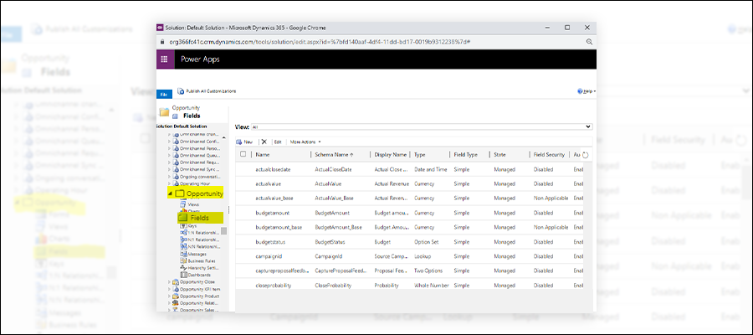
Task: Open Messages node under Opportunity
Action: pyautogui.click(x=193, y=254)
